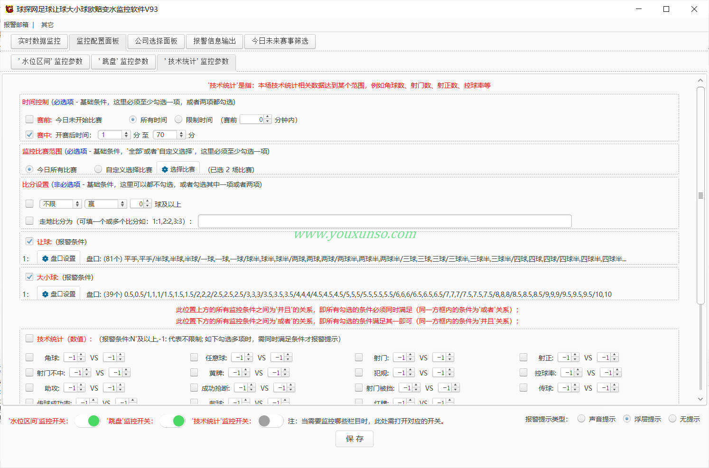709x468 pixels.
Task: Toggle the 赛前 今日未开始比赛 checkbox
Action: click(29, 119)
